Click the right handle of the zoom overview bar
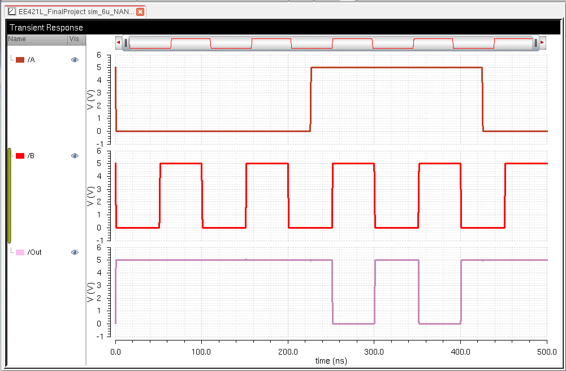 [535, 42]
